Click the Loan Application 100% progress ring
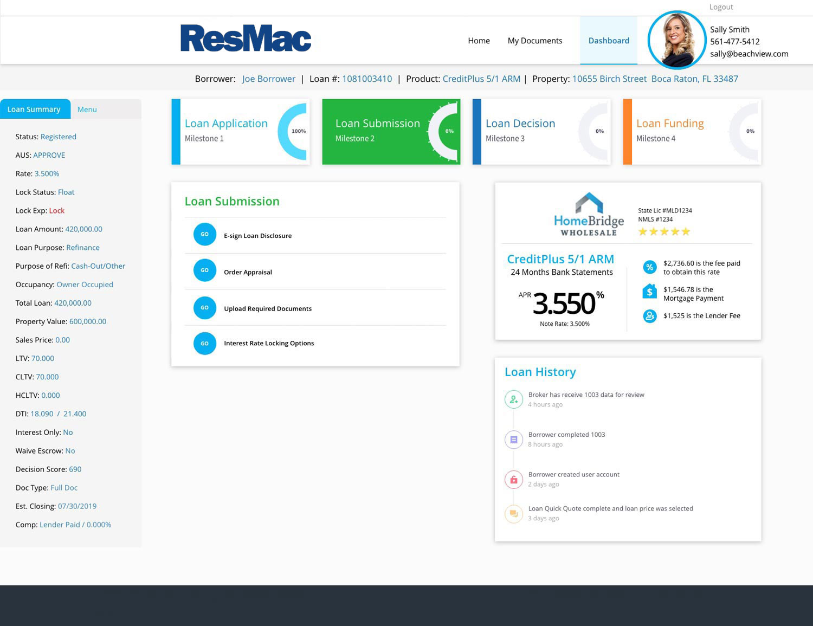813x626 pixels. [x=294, y=132]
